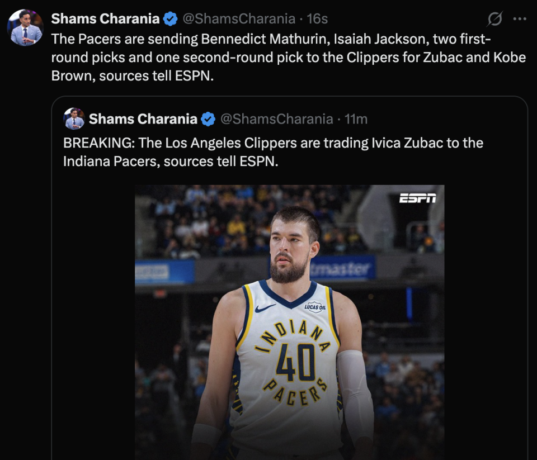This screenshot has height=460, width=537.
Task: Click jersey number 40 in photo
Action: tap(295, 363)
